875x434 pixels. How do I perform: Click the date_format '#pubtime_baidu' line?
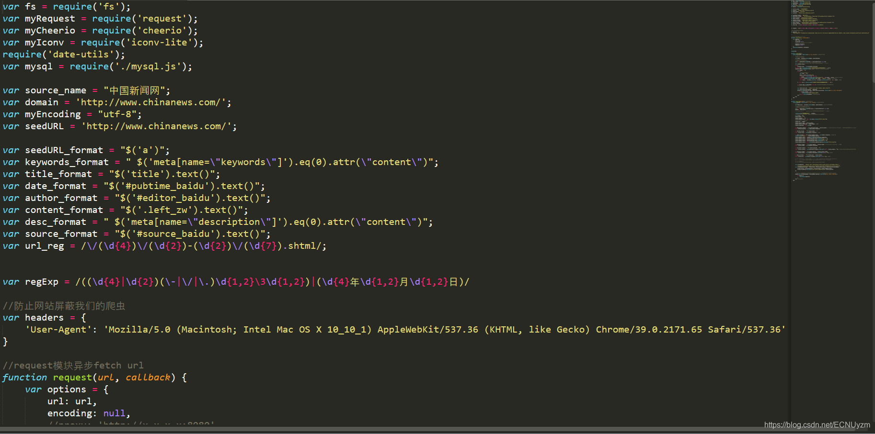coord(134,186)
